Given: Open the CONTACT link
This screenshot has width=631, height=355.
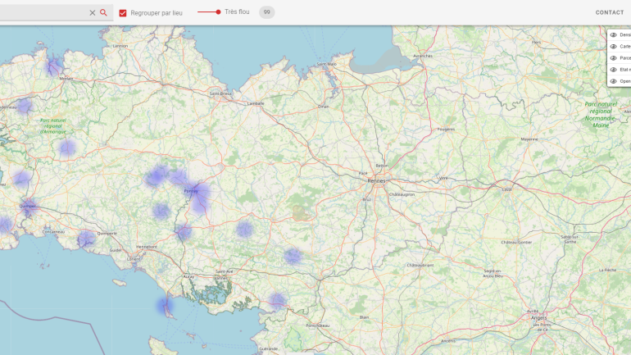Looking at the screenshot, I should click(610, 12).
